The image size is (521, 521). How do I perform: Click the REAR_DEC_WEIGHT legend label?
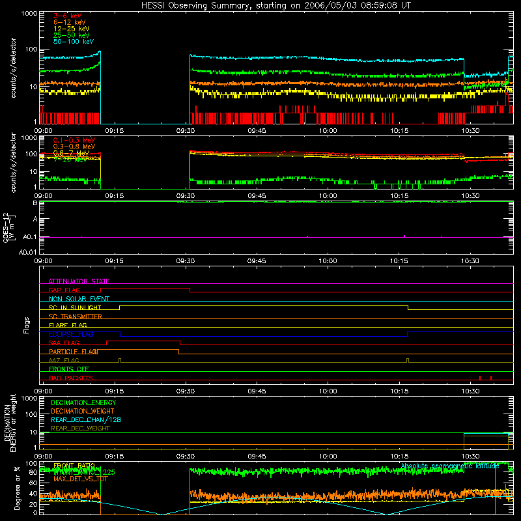coord(80,429)
